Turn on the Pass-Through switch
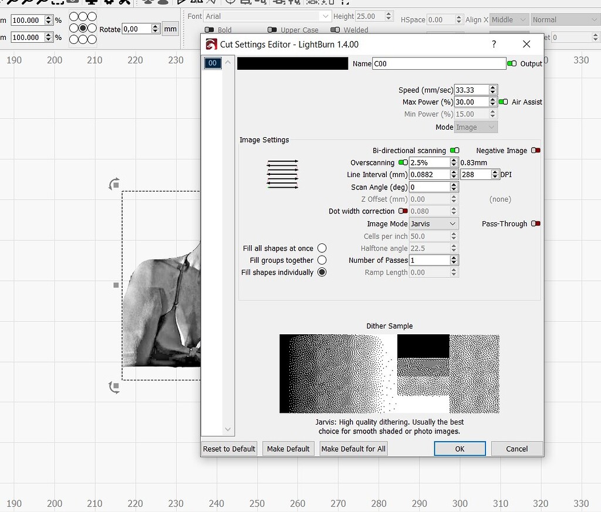Screen dimensions: 601x512 tap(535, 223)
